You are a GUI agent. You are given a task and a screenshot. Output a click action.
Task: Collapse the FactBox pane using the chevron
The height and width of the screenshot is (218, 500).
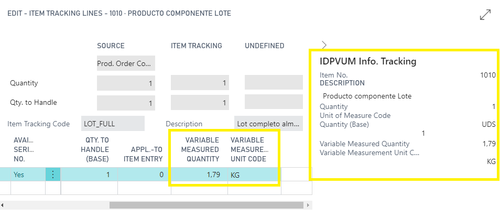[x=324, y=45]
